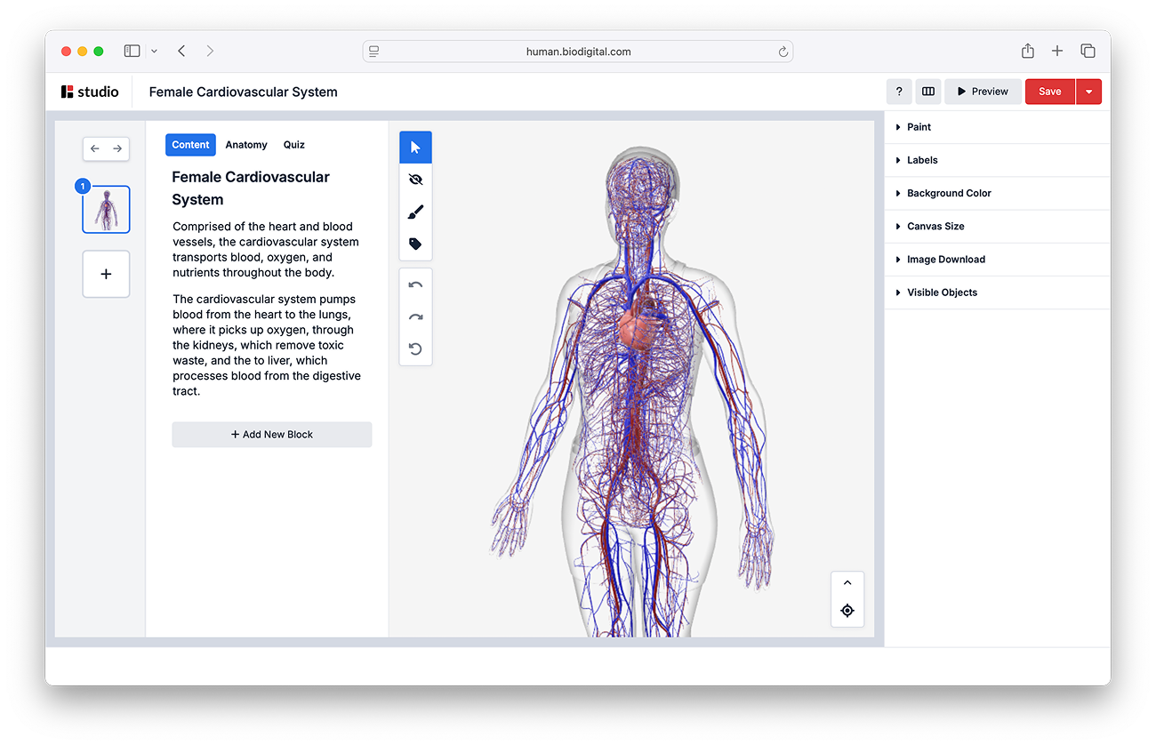Go back in Safari history
This screenshot has width=1156, height=745.
[x=181, y=52]
